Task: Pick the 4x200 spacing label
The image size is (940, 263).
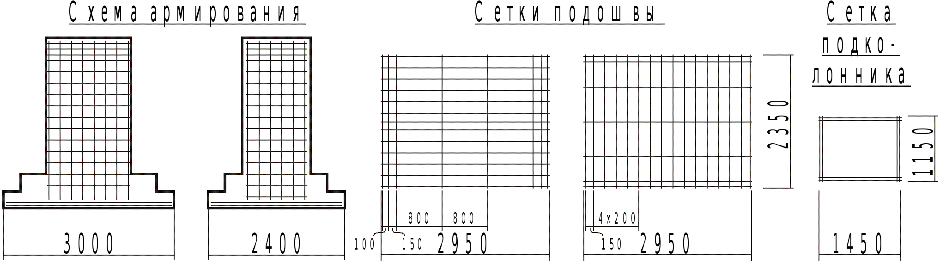Action: pos(617,218)
